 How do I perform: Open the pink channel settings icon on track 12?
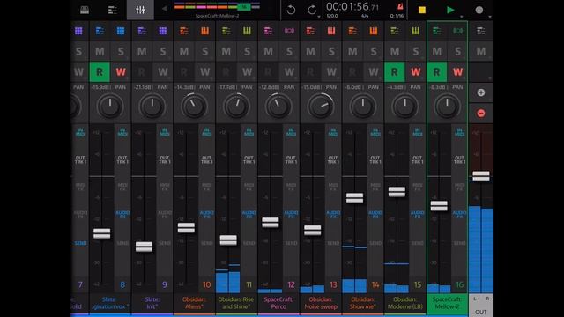[268, 31]
